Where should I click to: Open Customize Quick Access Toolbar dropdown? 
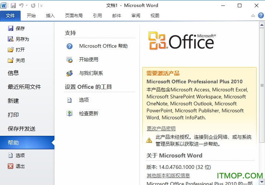click(41, 6)
